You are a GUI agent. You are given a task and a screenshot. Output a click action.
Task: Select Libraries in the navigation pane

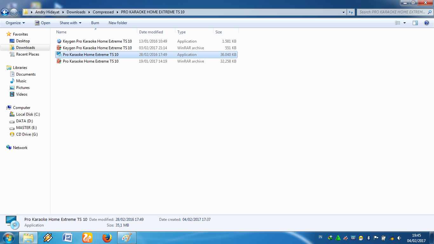point(20,68)
